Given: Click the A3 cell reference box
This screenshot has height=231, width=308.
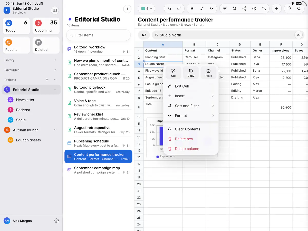Looking at the screenshot, I should tap(144, 35).
